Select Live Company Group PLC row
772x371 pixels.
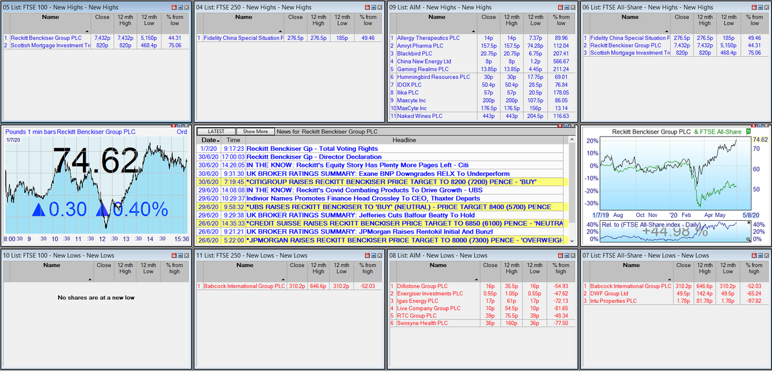coord(482,308)
